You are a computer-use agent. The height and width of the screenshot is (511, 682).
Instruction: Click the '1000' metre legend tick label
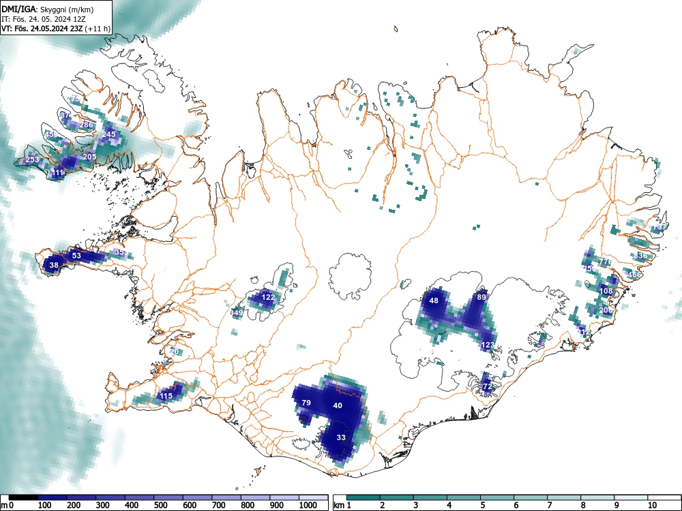click(308, 506)
